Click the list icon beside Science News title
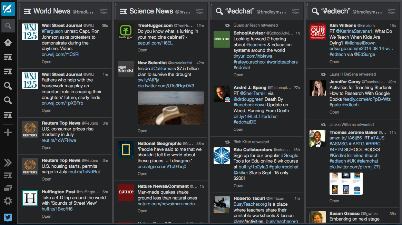 [124, 11]
